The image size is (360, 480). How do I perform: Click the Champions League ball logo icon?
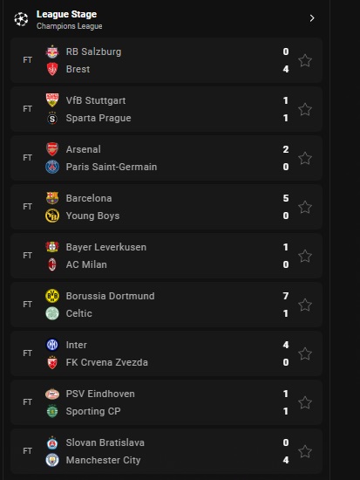(21, 19)
